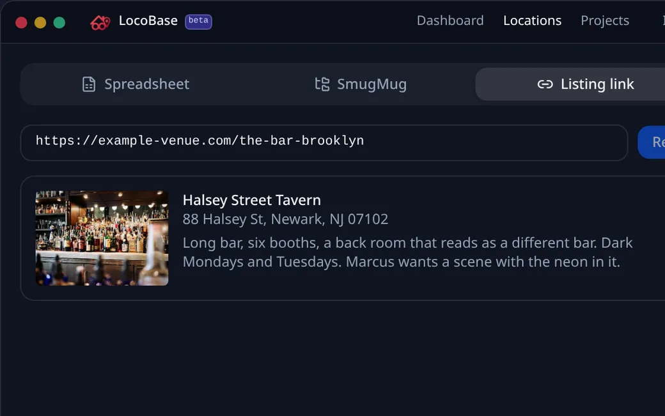Focus the listing URL input field
The height and width of the screenshot is (416, 665).
coord(324,143)
